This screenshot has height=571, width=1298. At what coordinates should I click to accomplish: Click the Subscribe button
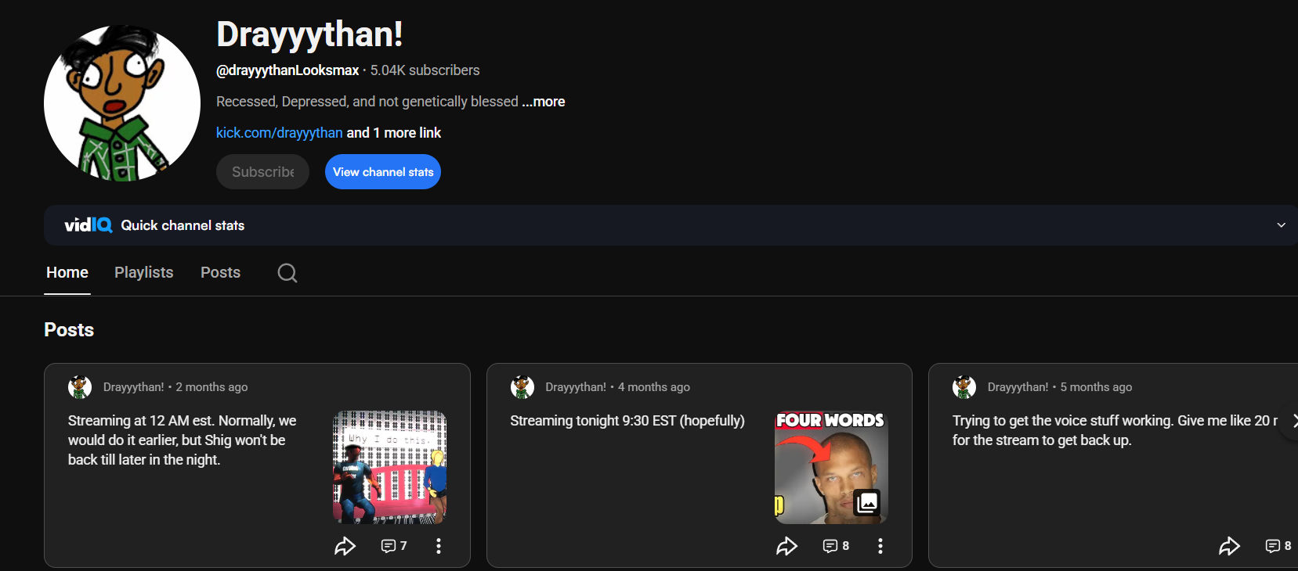(x=262, y=172)
